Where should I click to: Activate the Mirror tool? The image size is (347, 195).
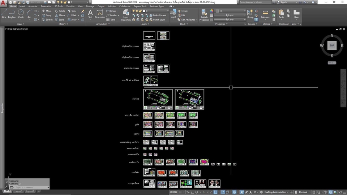tap(60, 15)
